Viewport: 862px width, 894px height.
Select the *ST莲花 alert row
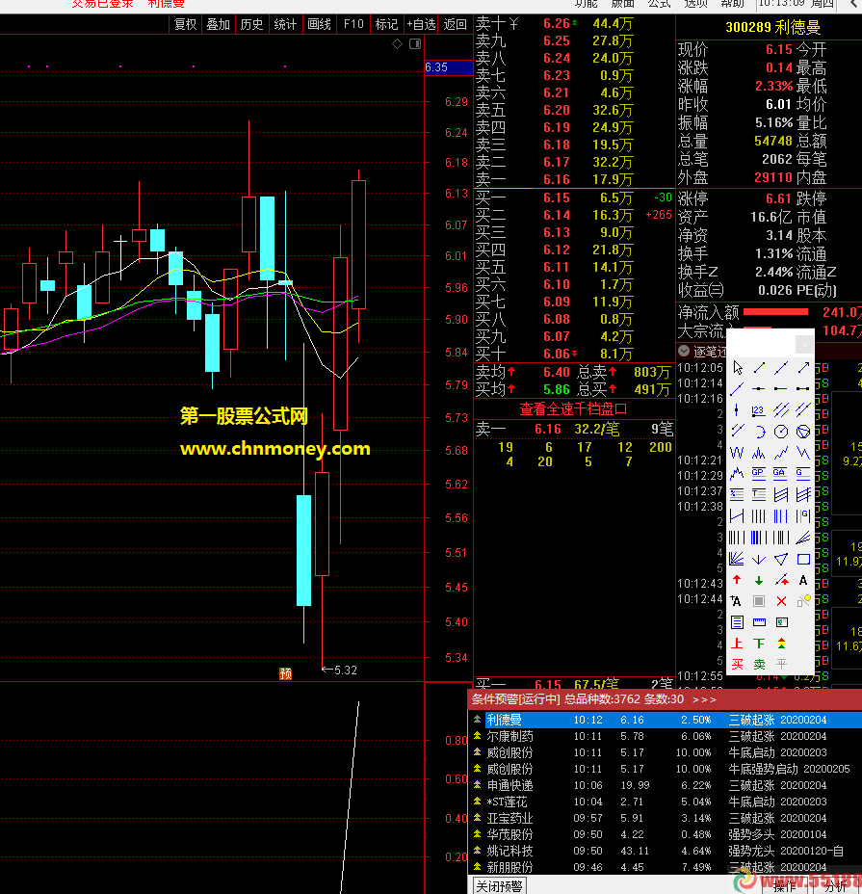pyautogui.click(x=666, y=802)
